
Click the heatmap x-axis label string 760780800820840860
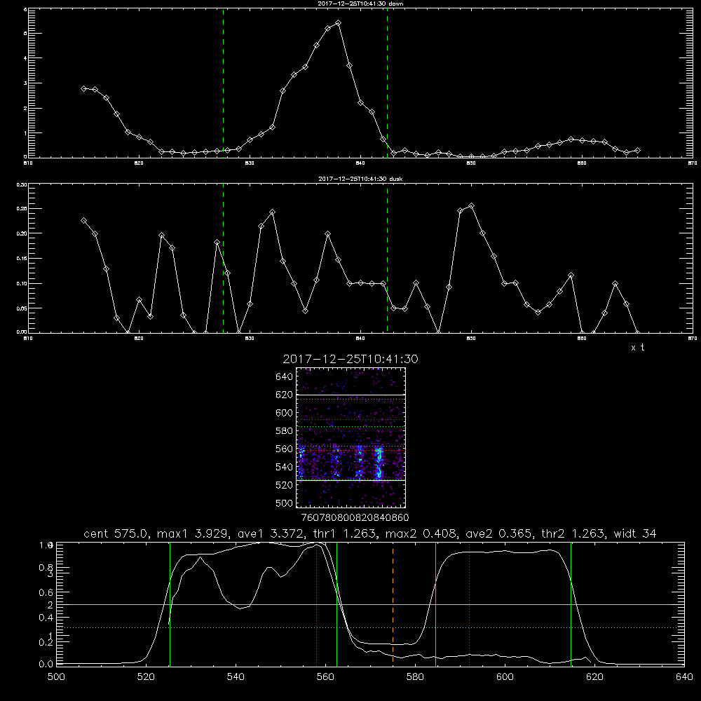pyautogui.click(x=355, y=517)
